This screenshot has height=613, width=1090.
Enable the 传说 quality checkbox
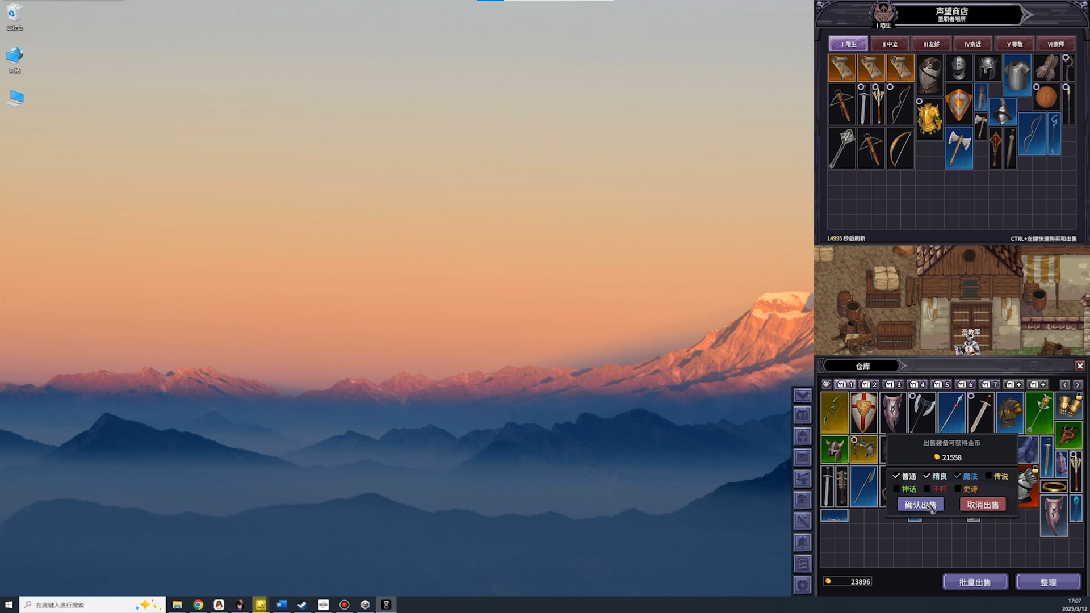click(988, 476)
